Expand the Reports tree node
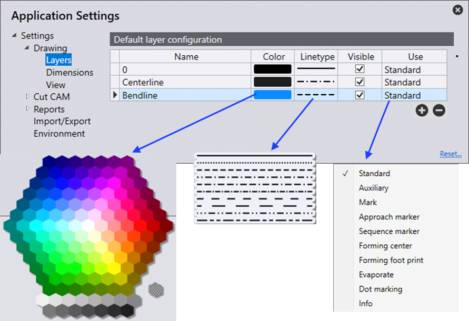 [x=28, y=109]
